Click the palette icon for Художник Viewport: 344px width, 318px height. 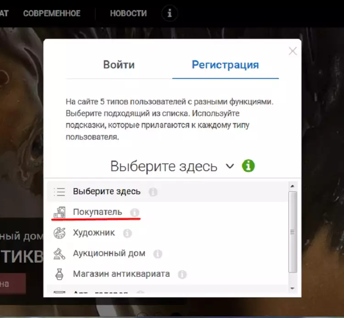(60, 233)
